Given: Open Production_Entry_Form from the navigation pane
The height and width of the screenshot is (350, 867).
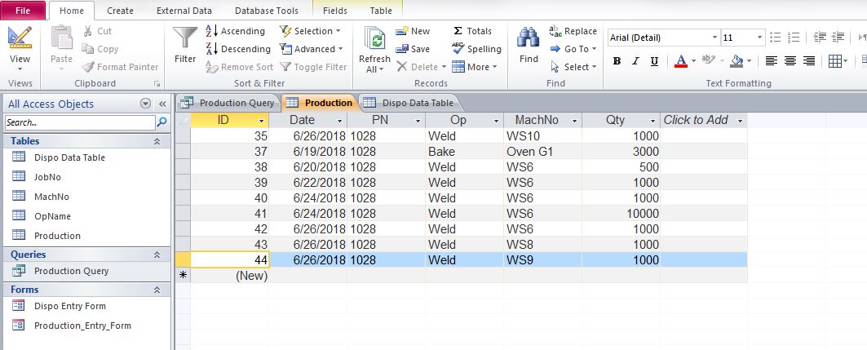Looking at the screenshot, I should click(82, 326).
